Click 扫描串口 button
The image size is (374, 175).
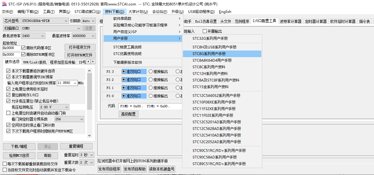click(x=12, y=28)
